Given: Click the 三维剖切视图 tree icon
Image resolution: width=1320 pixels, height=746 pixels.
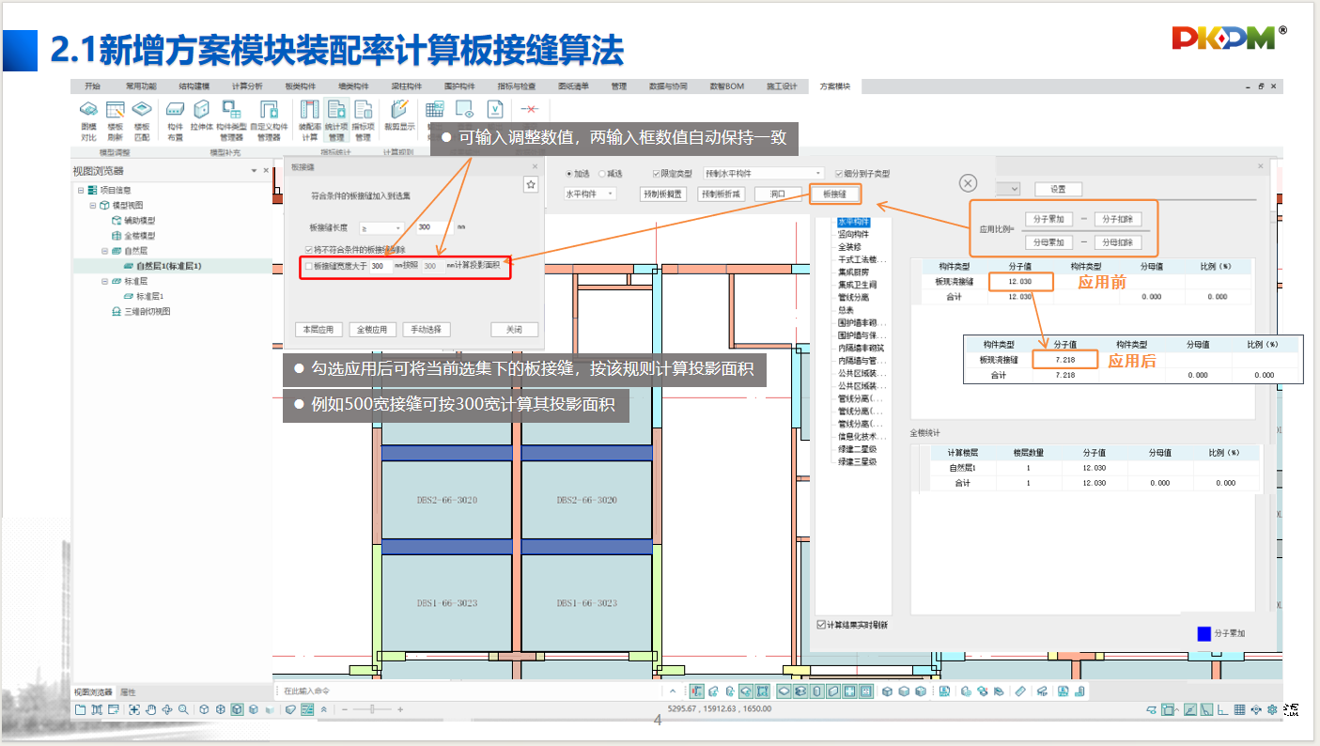Looking at the screenshot, I should tap(116, 312).
